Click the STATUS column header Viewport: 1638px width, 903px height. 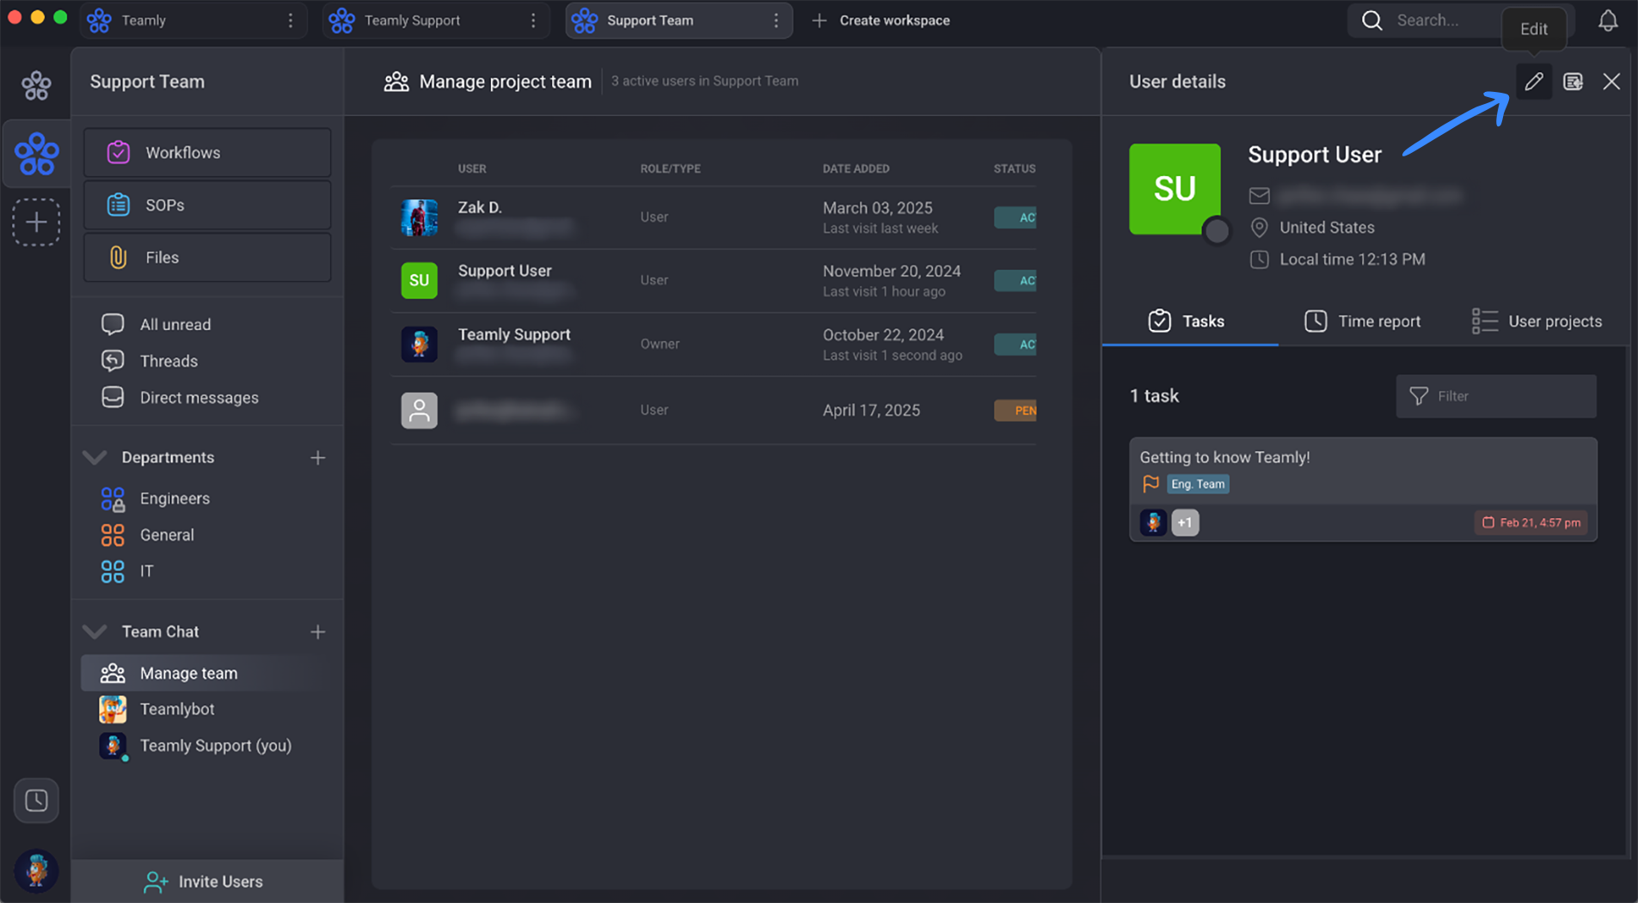[1015, 168]
